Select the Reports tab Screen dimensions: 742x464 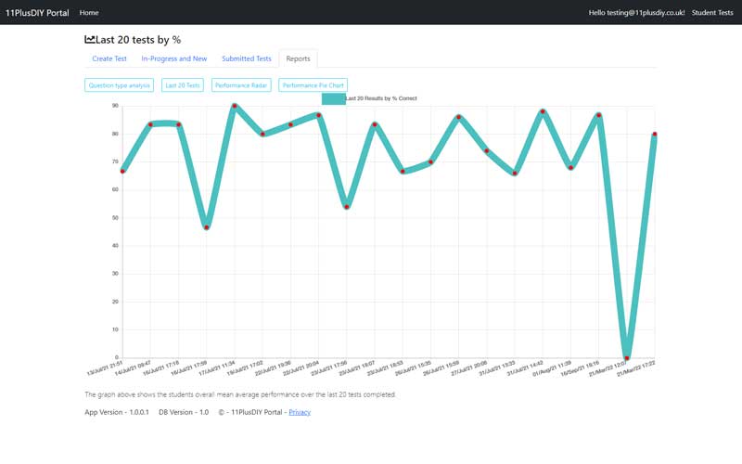pos(298,58)
